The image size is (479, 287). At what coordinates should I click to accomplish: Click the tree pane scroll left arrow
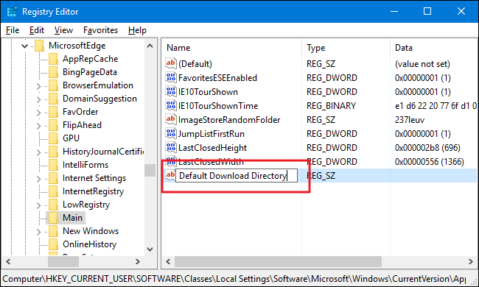coord(8,262)
